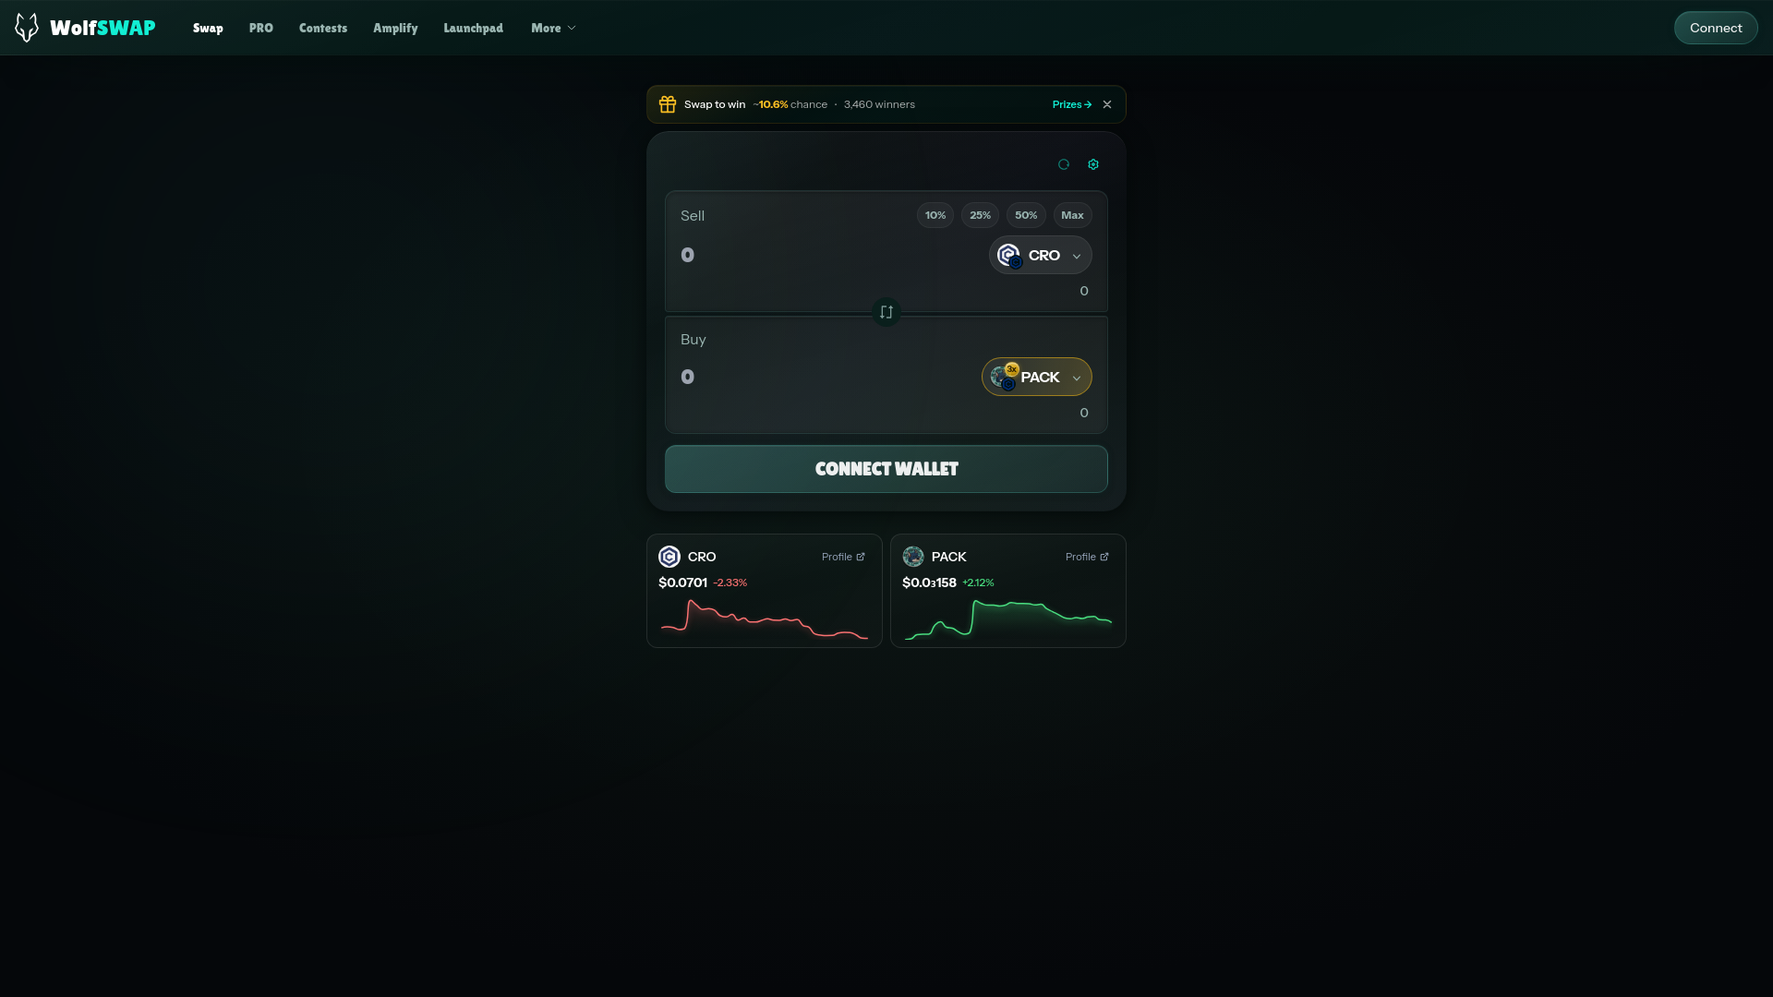Expand the More menu
Image resolution: width=1773 pixels, height=997 pixels.
[553, 28]
